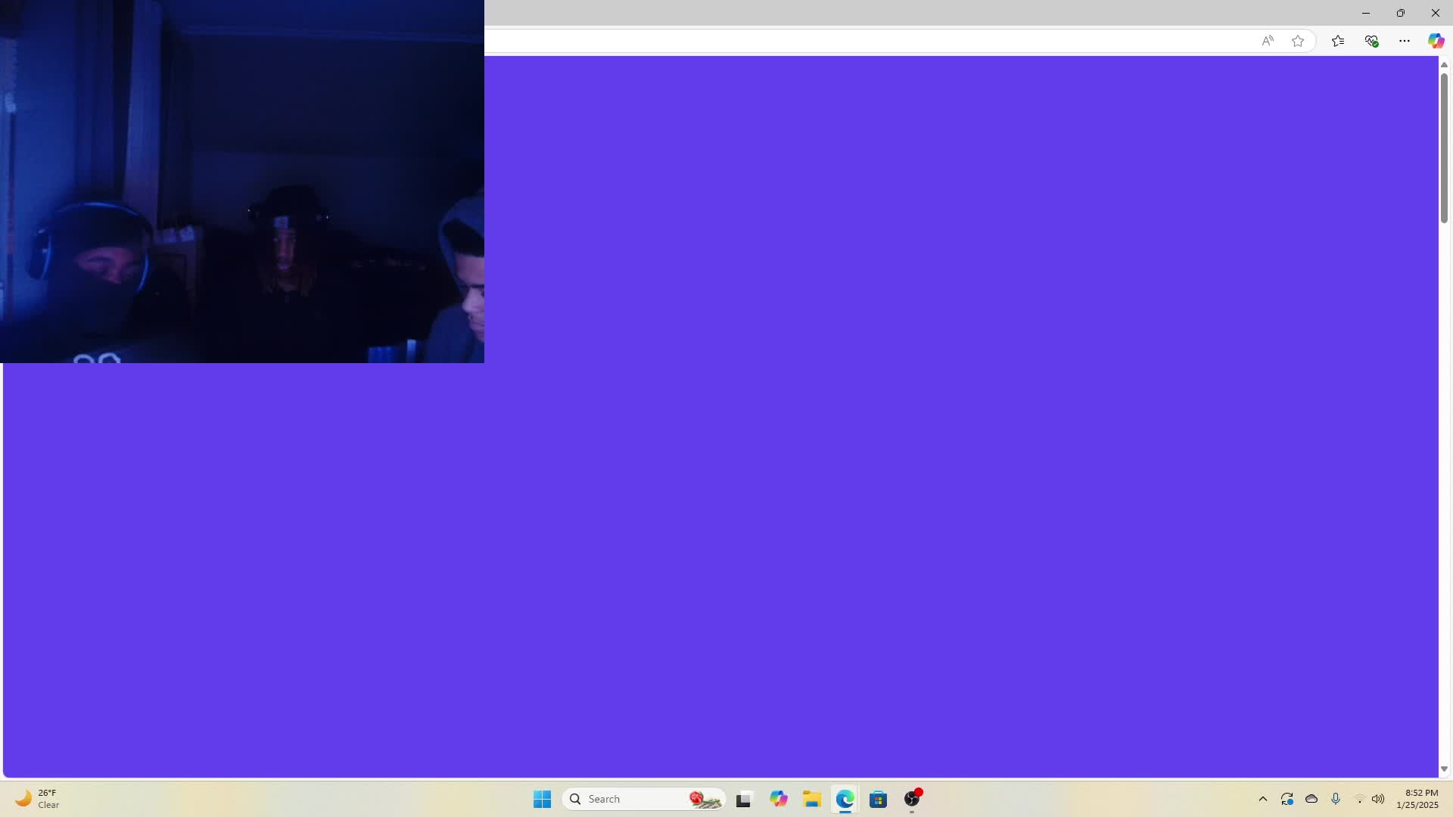Click the page scrollbar down arrow
This screenshot has width=1453, height=817.
1444,769
